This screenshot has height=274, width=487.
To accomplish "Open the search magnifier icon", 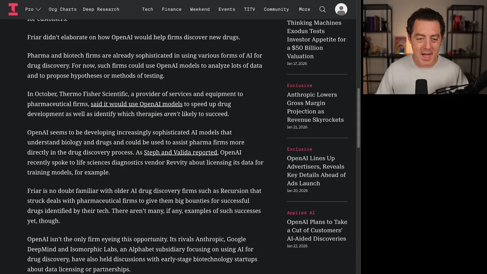I will tap(323, 9).
